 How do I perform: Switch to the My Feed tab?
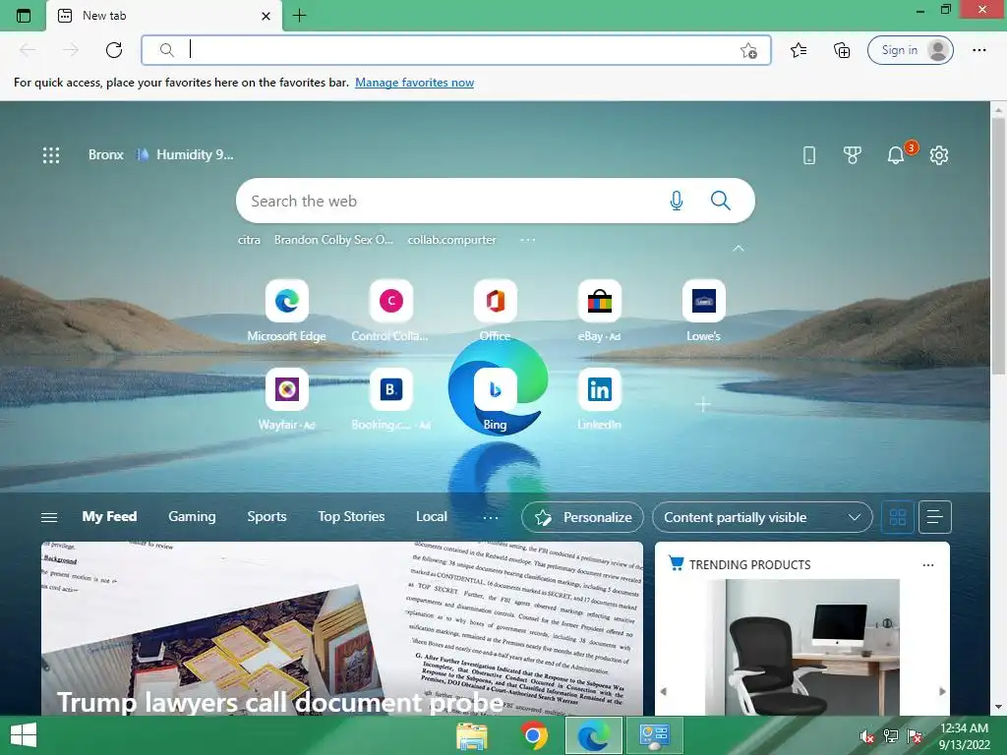(109, 516)
